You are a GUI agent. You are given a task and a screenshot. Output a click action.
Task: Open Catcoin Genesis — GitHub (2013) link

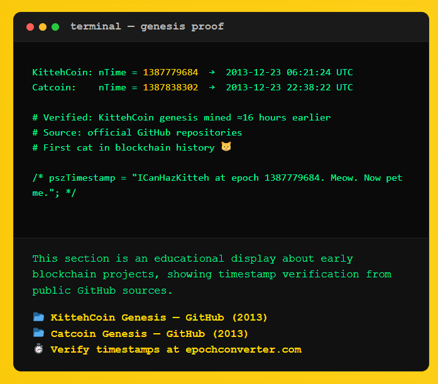150,334
